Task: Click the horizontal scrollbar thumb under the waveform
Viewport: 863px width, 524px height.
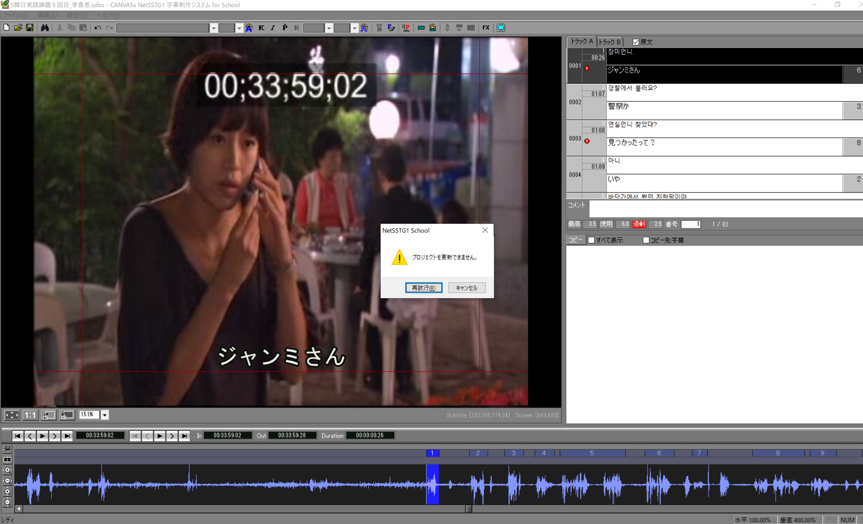Action: pos(469,509)
